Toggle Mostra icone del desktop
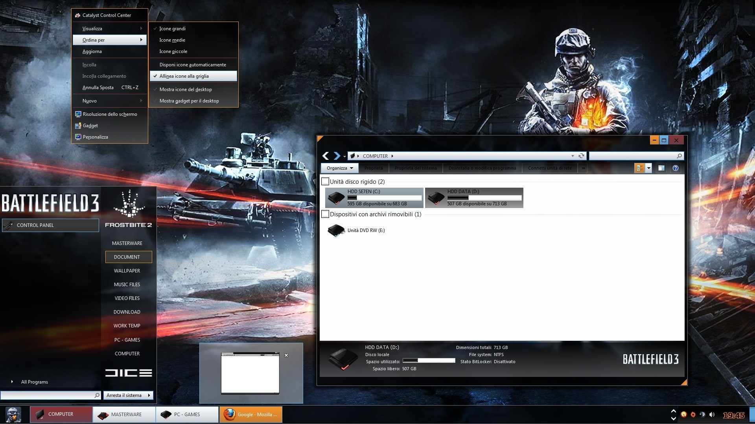 click(193, 90)
